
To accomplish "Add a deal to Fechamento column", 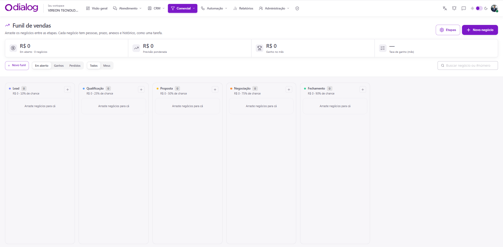I will [x=363, y=90].
